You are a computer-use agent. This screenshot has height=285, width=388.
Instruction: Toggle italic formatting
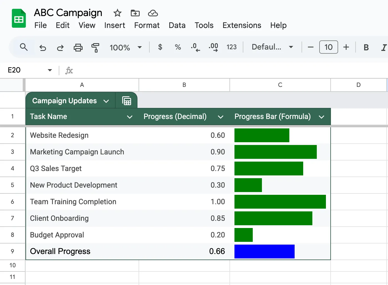(384, 48)
